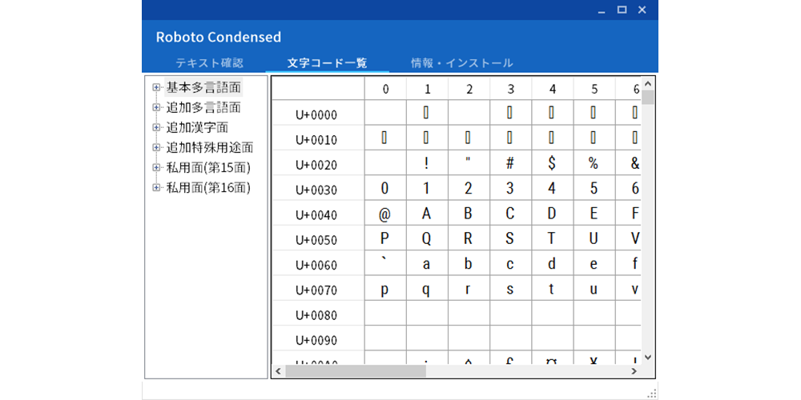801x400 pixels.
Task: Select the uppercase T character cell
Action: point(552,238)
